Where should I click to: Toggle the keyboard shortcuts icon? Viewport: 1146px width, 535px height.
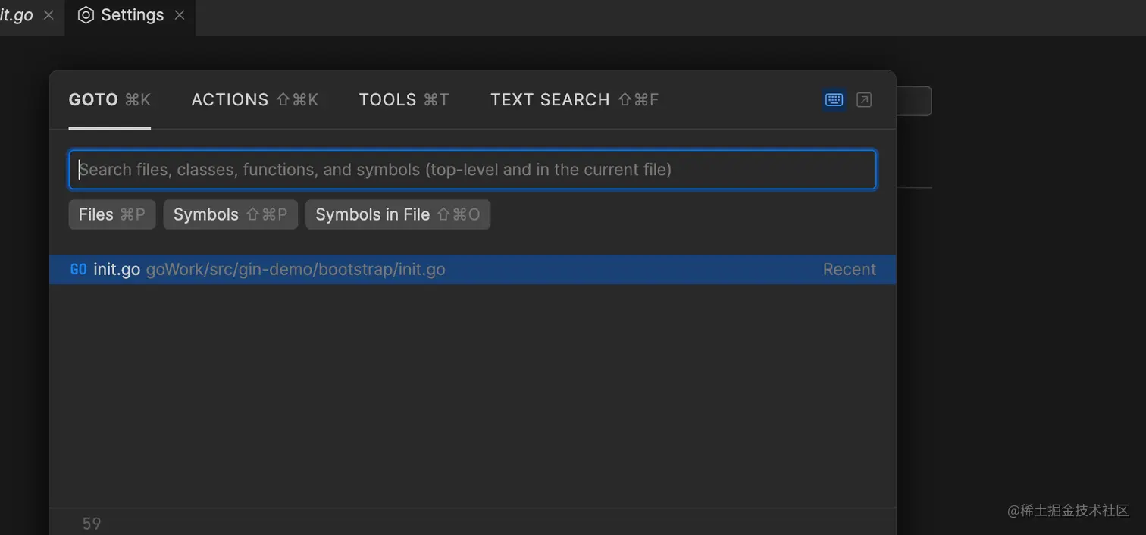pyautogui.click(x=834, y=100)
